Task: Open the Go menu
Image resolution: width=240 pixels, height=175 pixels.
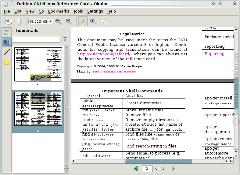Action: [x=41, y=11]
